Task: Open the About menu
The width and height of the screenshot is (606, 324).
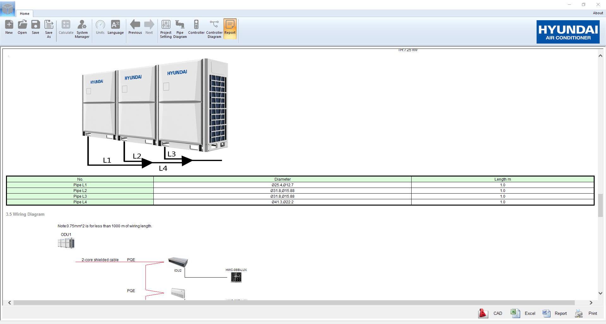Action: pos(598,13)
